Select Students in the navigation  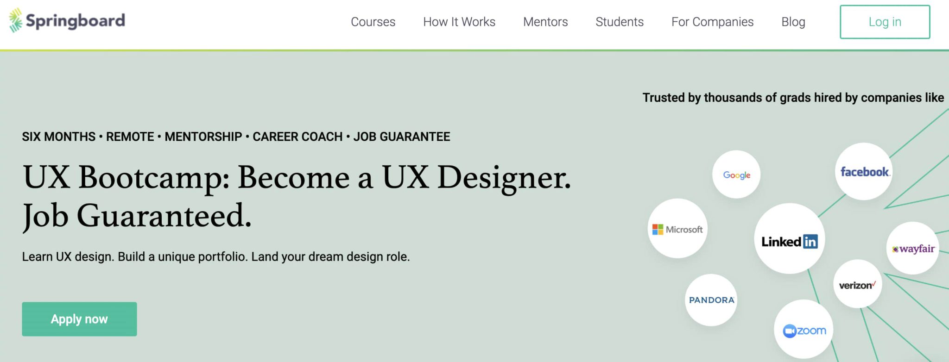620,22
